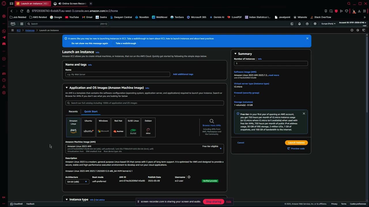Select the Red Hat AMI tile
This screenshot has width=369, height=207.
118,127
